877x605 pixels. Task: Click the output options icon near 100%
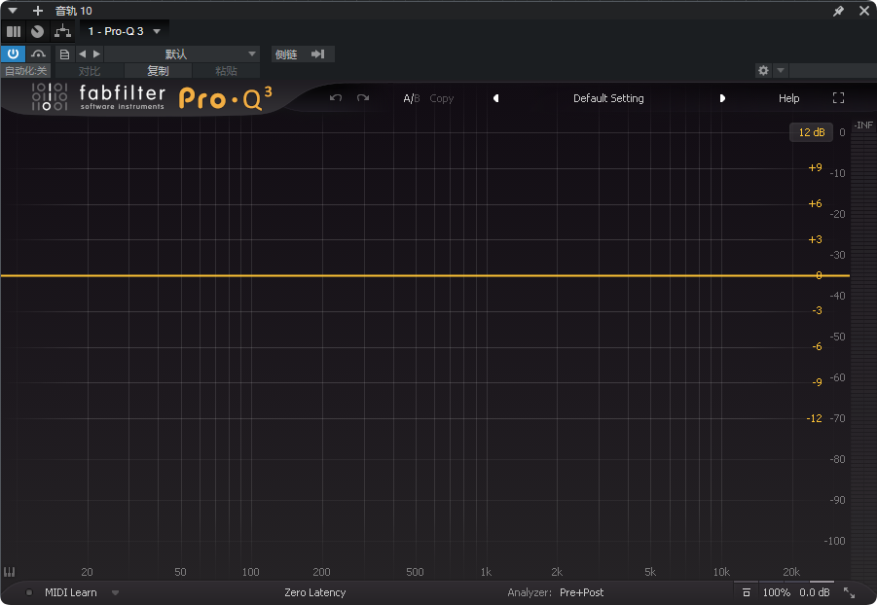point(747,592)
